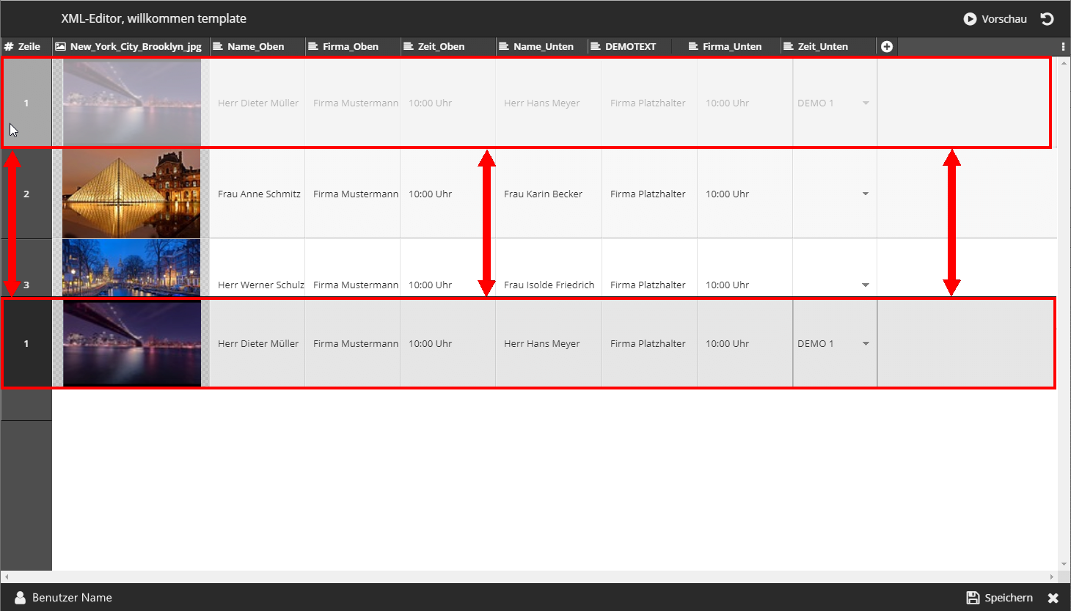Image resolution: width=1071 pixels, height=611 pixels.
Task: Click the Louvre pyramid thumbnail in row 2
Action: (131, 194)
